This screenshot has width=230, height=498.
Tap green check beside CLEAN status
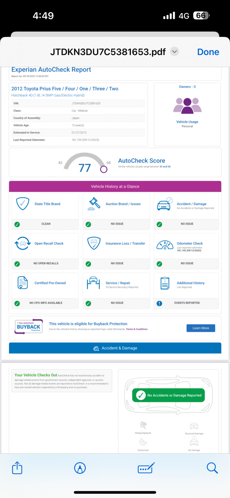click(x=17, y=224)
